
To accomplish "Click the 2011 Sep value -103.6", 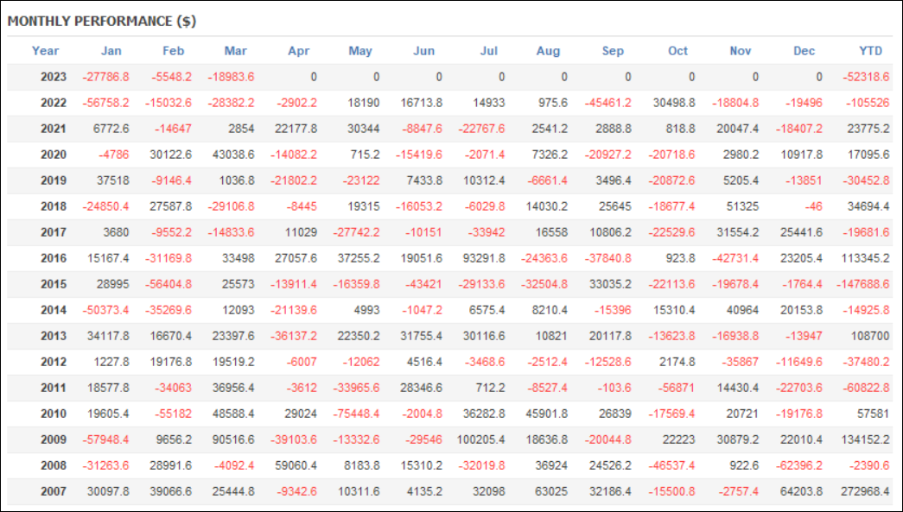I will [614, 387].
